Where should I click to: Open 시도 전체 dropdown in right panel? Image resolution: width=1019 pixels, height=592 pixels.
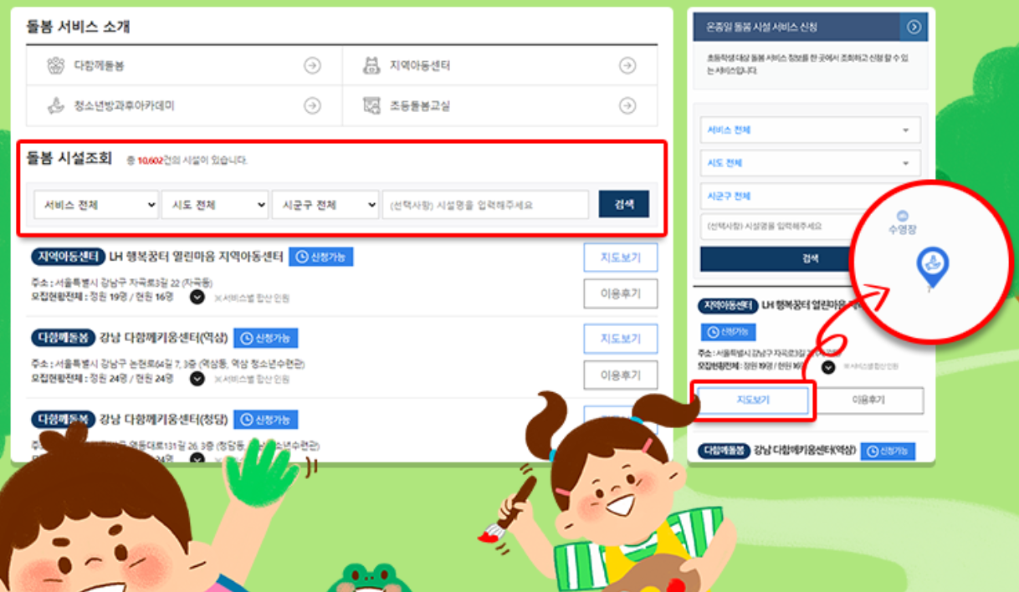click(810, 163)
